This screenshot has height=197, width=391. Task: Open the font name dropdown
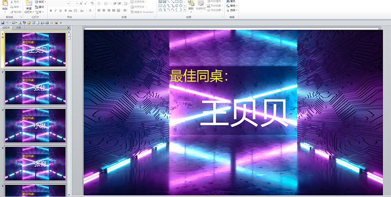(69, 4)
